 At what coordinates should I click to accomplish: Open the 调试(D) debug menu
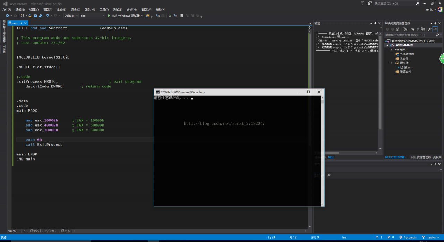pyautogui.click(x=75, y=10)
